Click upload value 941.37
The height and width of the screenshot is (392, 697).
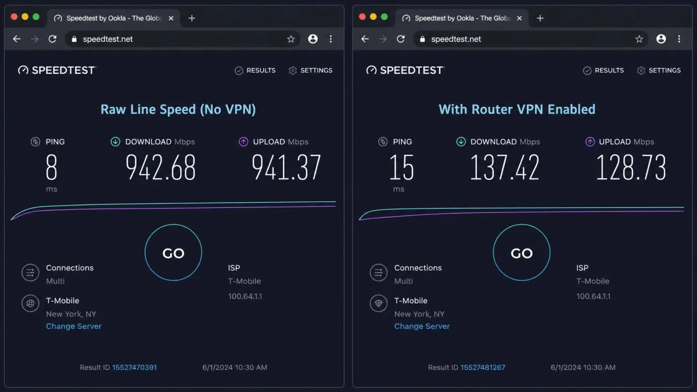(x=286, y=167)
